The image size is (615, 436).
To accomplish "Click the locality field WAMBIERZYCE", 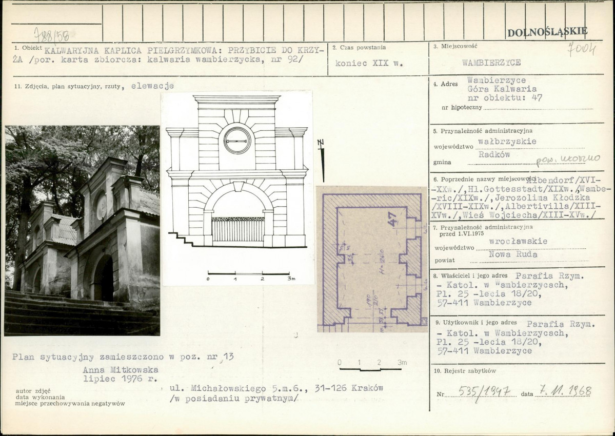I will (x=491, y=63).
